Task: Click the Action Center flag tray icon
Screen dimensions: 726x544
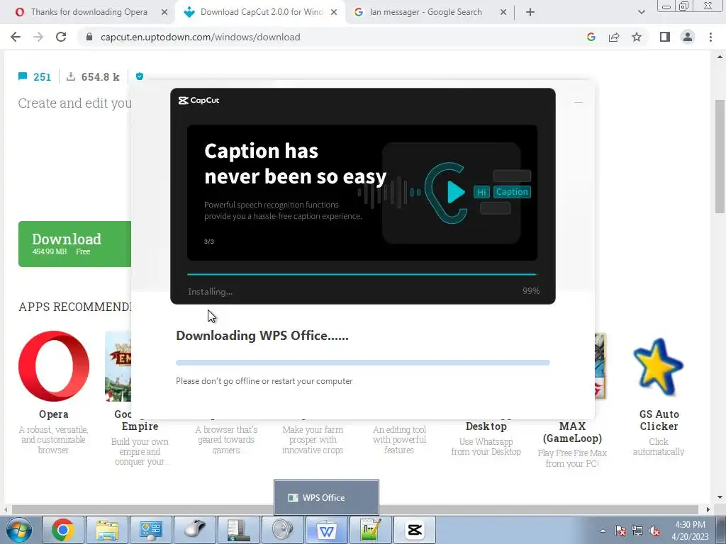Action: 620,531
